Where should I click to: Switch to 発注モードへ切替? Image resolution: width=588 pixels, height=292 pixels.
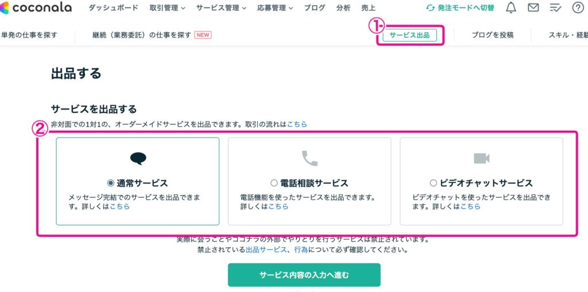(x=460, y=8)
